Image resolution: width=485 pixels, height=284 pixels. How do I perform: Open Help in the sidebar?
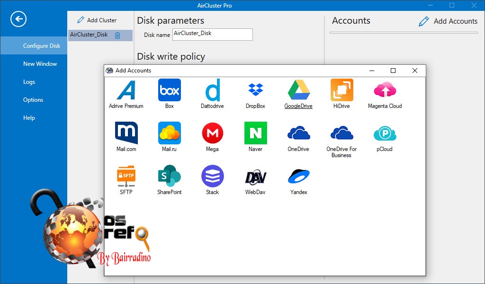(x=29, y=118)
